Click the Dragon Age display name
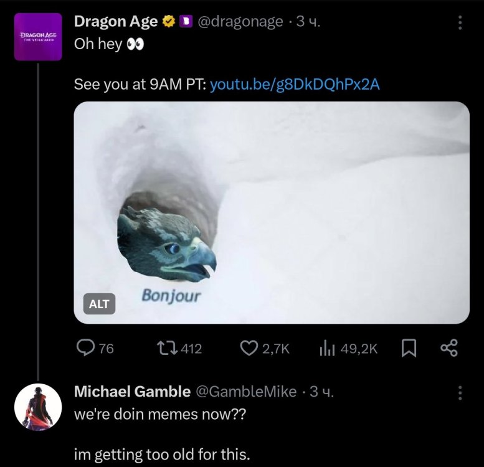Screen dimensions: 484x467 [116, 22]
